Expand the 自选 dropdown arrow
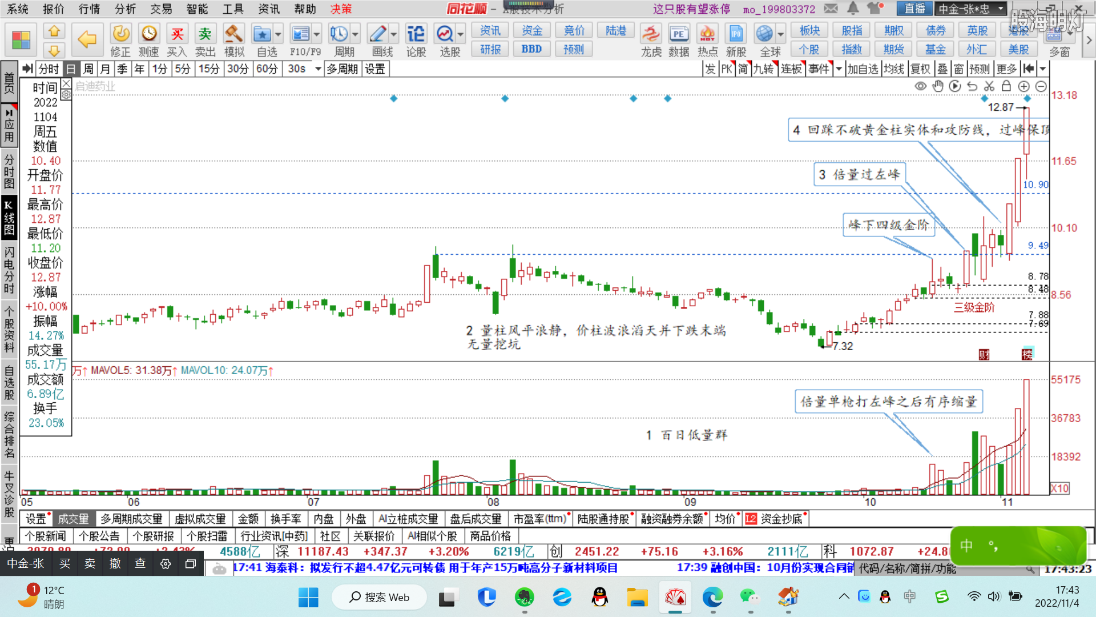Image resolution: width=1096 pixels, height=617 pixels. coord(278,34)
